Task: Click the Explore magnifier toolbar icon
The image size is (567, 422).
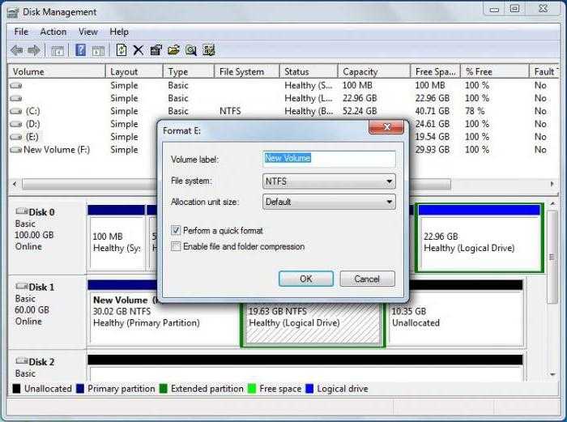Action: pyautogui.click(x=191, y=50)
